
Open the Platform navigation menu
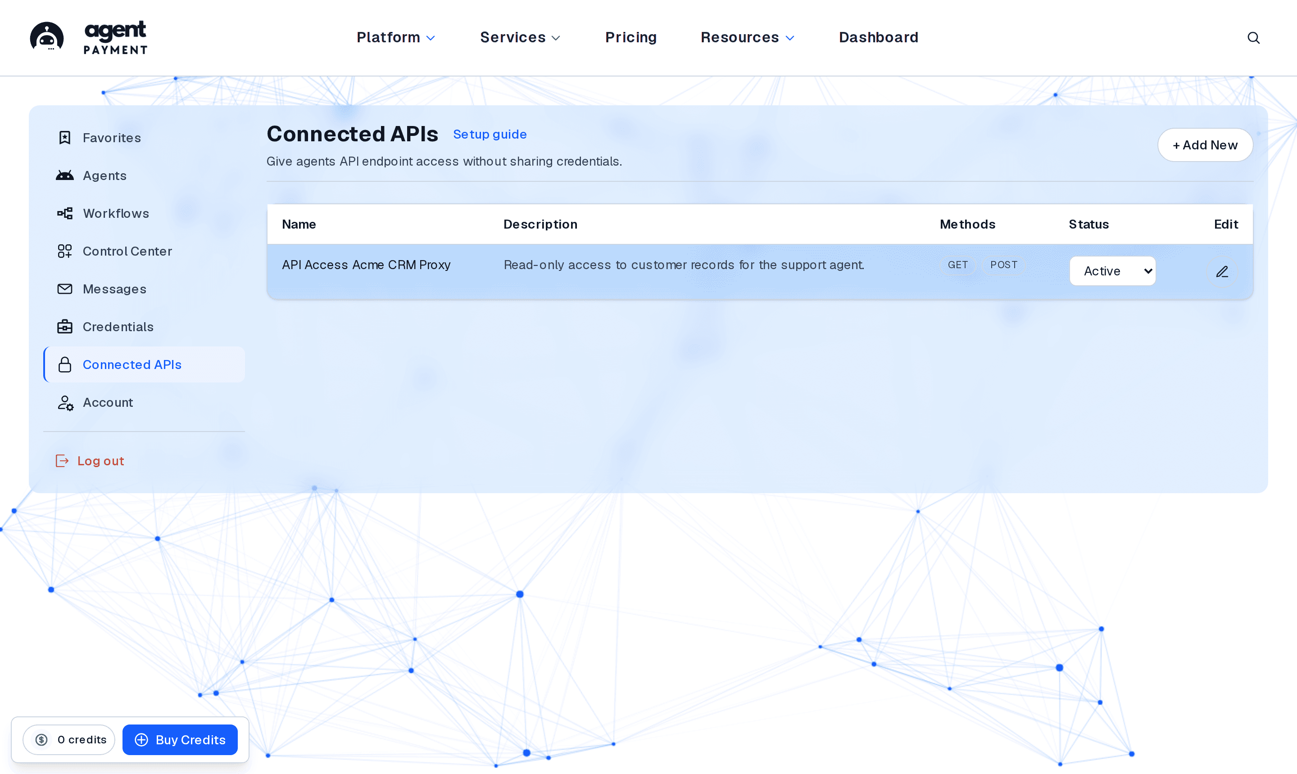395,37
